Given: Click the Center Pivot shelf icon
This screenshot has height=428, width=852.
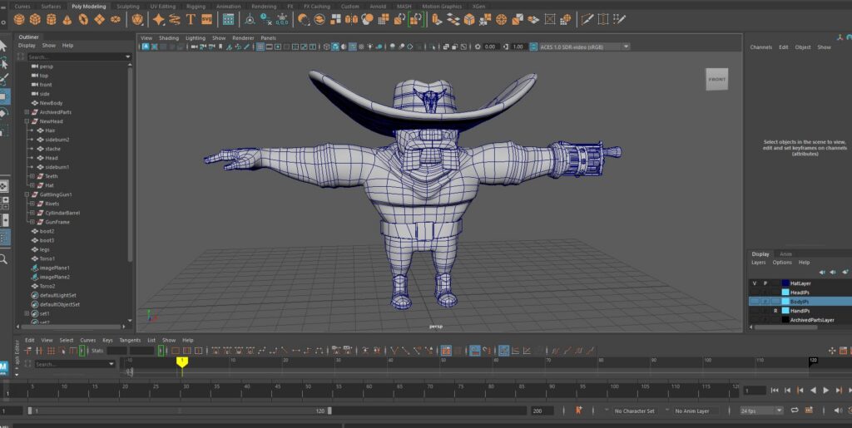Looking at the screenshot, I should [250, 19].
